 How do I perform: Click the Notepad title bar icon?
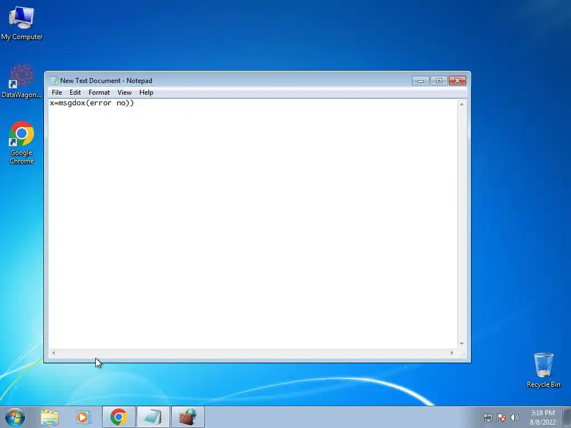coord(54,80)
